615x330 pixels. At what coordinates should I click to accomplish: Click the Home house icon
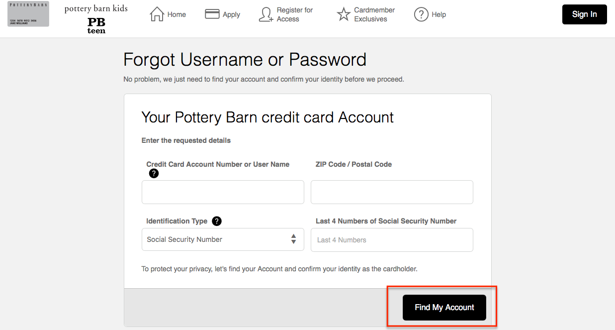coord(157,14)
